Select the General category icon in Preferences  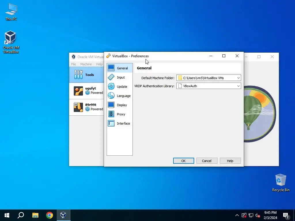(x=111, y=68)
